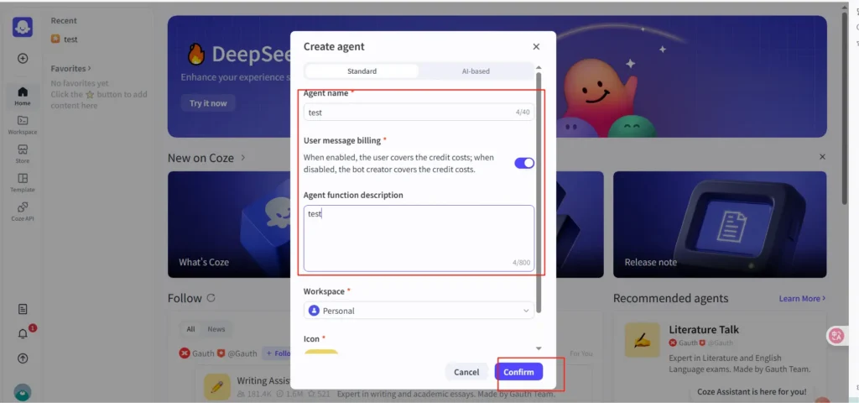The image size is (859, 403).
Task: Open the notifications bell icon
Action: [23, 334]
